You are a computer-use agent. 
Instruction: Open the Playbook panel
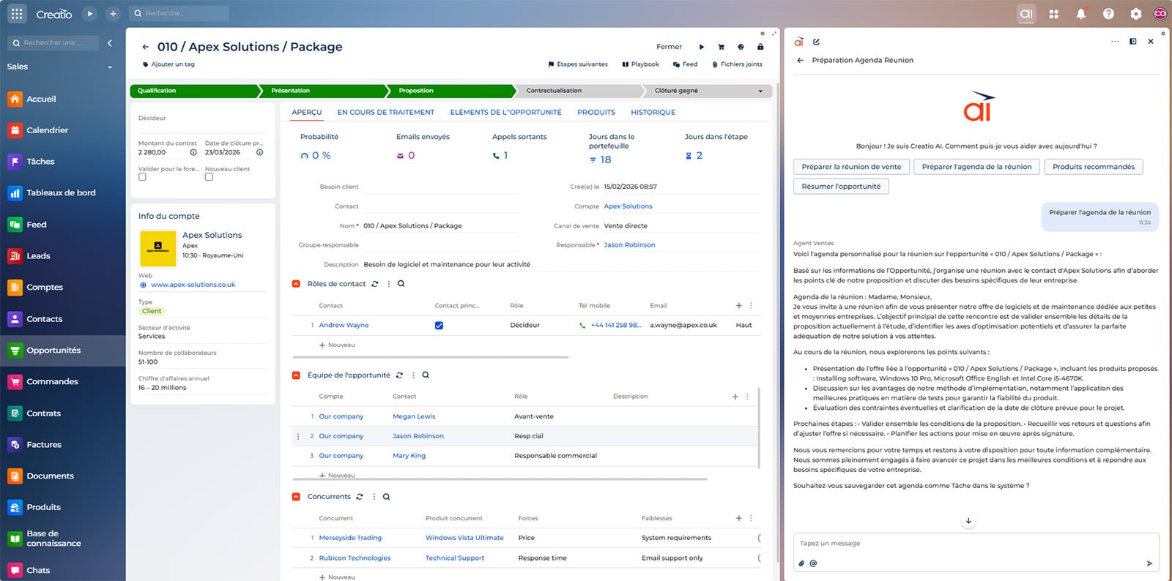pos(641,64)
